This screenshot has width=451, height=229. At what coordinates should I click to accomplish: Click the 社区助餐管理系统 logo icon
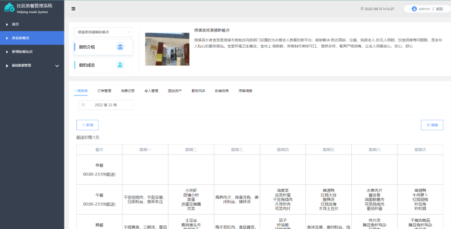pos(9,8)
